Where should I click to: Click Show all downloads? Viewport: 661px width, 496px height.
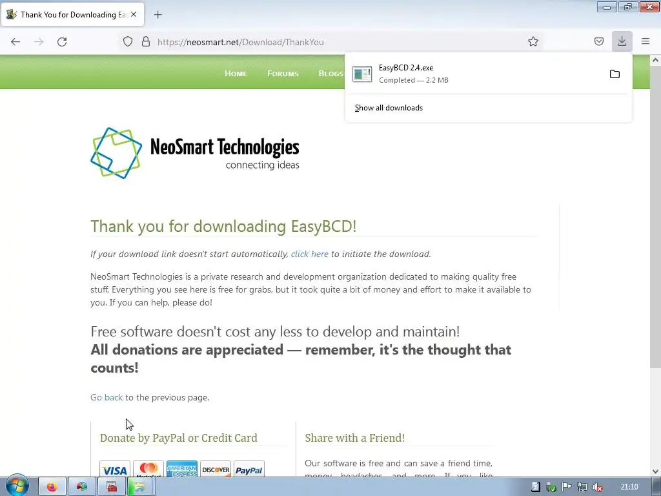pyautogui.click(x=389, y=108)
